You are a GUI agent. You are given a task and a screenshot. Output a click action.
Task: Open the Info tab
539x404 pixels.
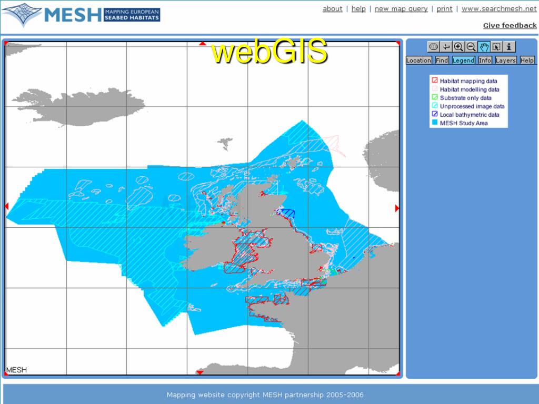(x=485, y=60)
